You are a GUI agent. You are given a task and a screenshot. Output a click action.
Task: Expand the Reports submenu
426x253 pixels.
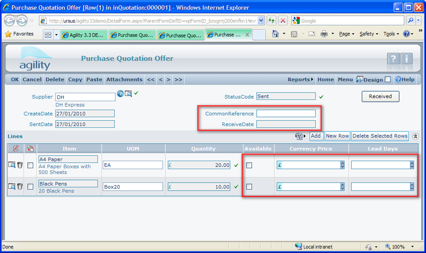coord(300,79)
